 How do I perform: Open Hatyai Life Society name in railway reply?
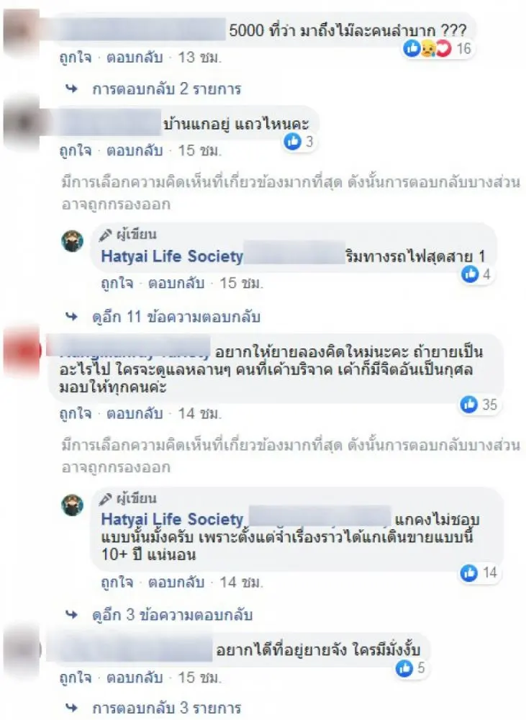(172, 256)
